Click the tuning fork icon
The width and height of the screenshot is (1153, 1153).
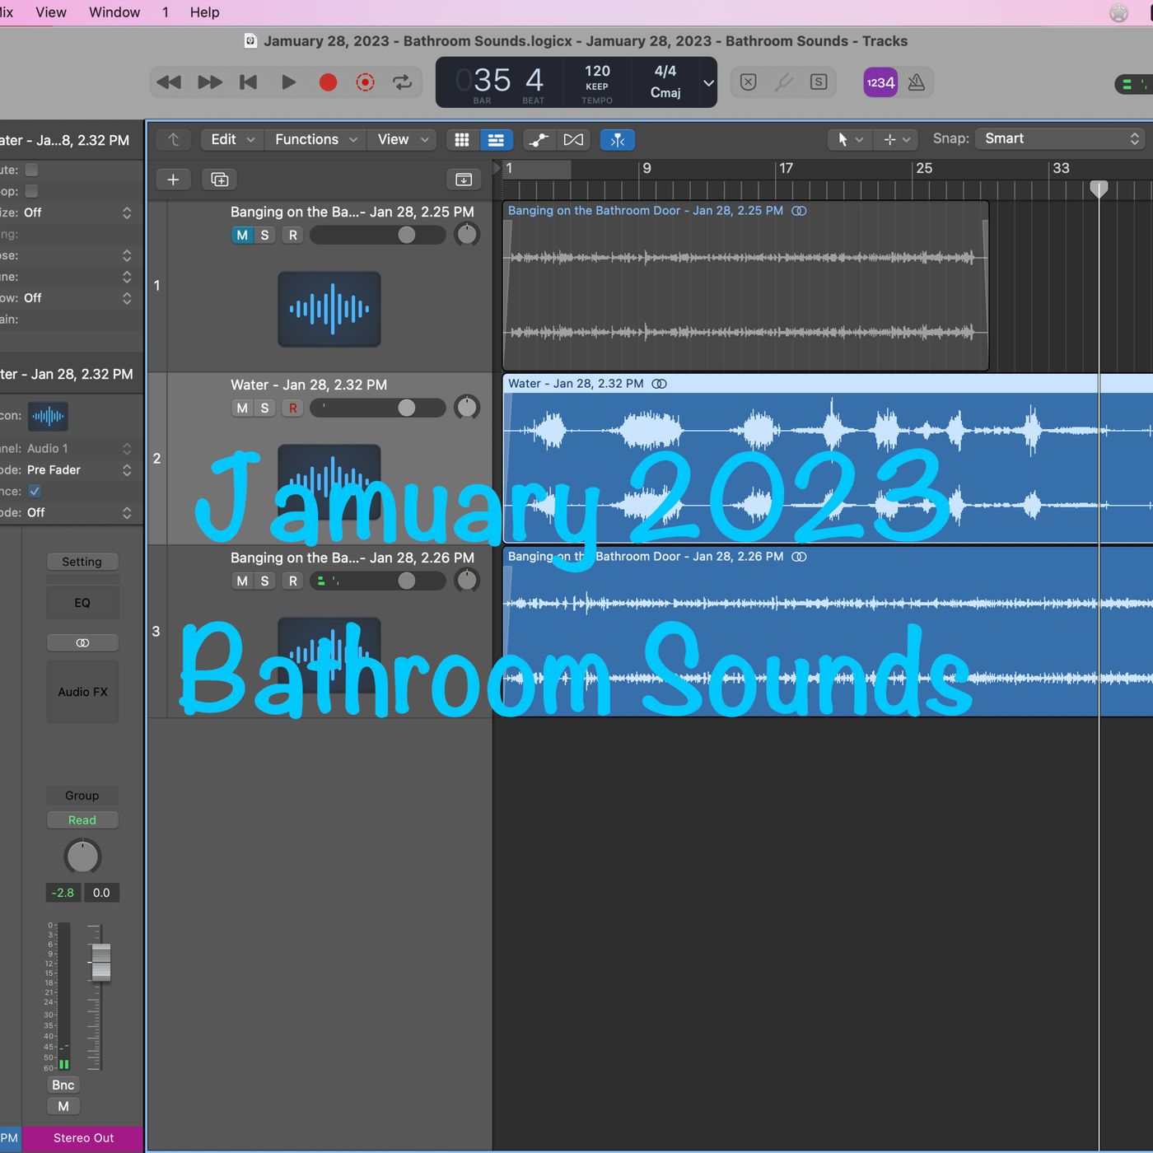click(783, 82)
